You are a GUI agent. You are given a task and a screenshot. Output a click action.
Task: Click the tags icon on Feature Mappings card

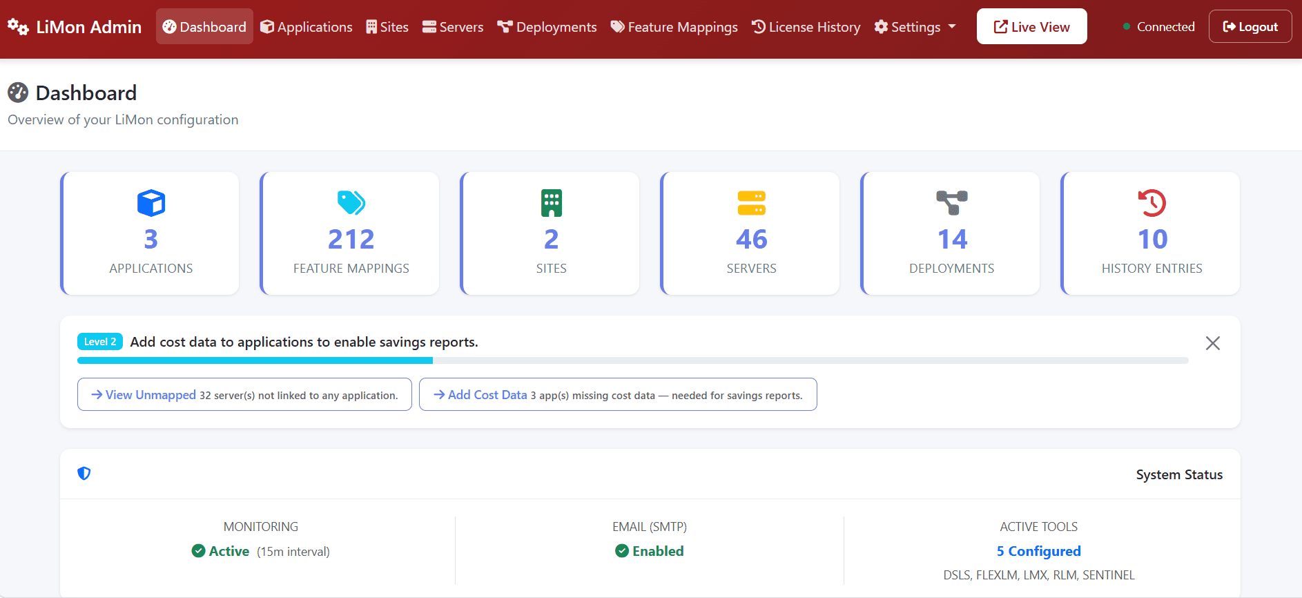[351, 203]
